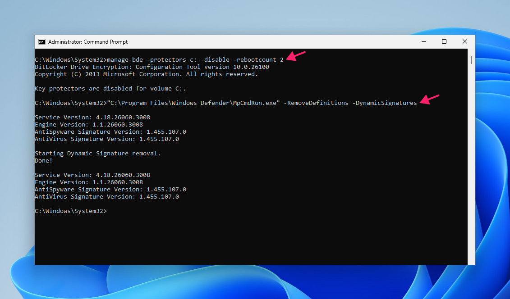Click the first 'Engine Version: 1.1.26060.3008' line
Viewport: 510px width, 299px height.
tap(89, 124)
